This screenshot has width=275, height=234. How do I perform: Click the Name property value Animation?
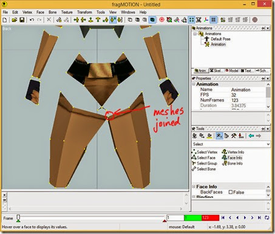click(x=241, y=89)
